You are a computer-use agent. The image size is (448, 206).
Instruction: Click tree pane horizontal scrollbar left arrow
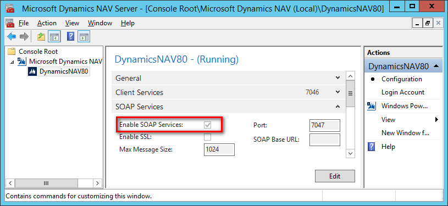(x=10, y=183)
